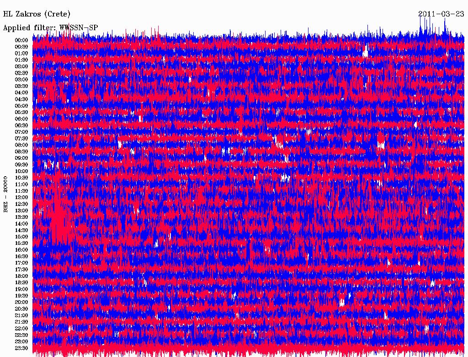This screenshot has height=357, width=468.
Task: Select the 07:00 time label
Action: click(x=21, y=132)
